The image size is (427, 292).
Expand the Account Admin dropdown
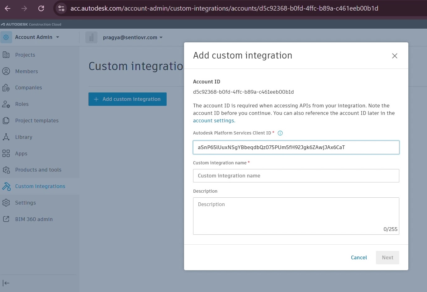point(37,37)
